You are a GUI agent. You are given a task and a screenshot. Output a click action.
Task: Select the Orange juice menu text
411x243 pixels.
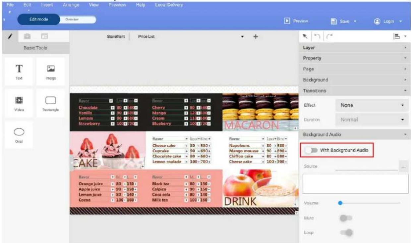[x=90, y=184]
